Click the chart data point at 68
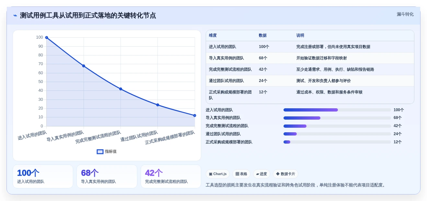 point(84,66)
